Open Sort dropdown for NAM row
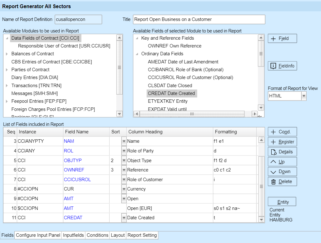This screenshot has height=243, width=321. coord(124,141)
